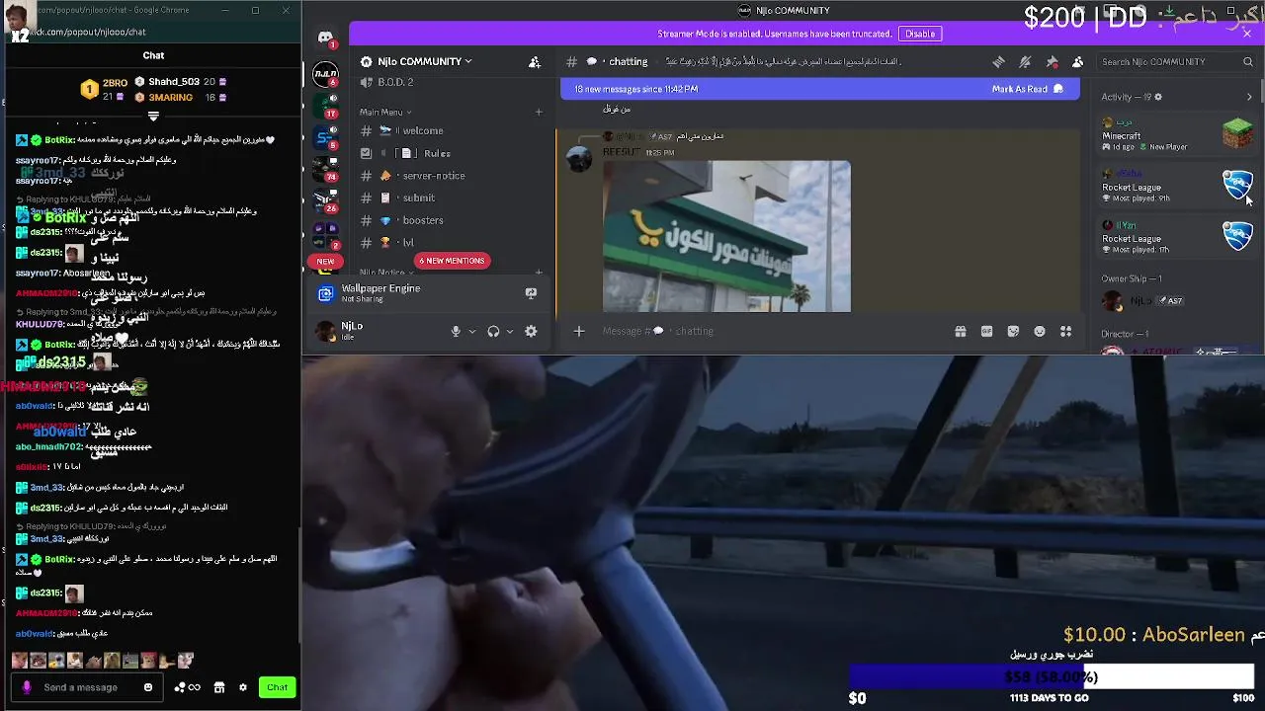Screen dimensions: 1265x711
Task: Open notification settings bell in channel header
Action: tap(1025, 61)
